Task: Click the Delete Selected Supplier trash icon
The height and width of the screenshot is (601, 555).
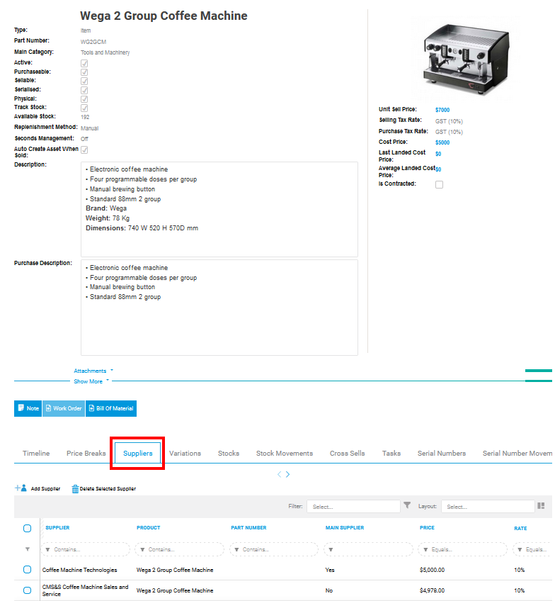Action: (75, 489)
